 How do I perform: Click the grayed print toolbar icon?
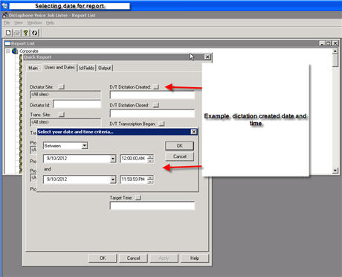pyautogui.click(x=17, y=33)
